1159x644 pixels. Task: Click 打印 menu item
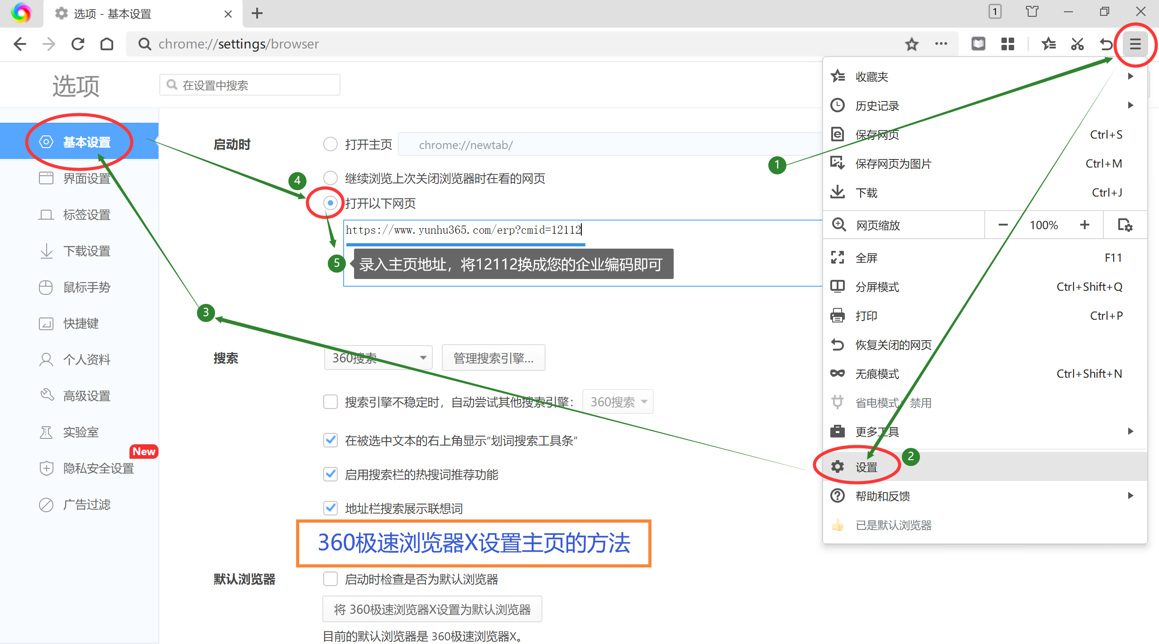click(985, 316)
